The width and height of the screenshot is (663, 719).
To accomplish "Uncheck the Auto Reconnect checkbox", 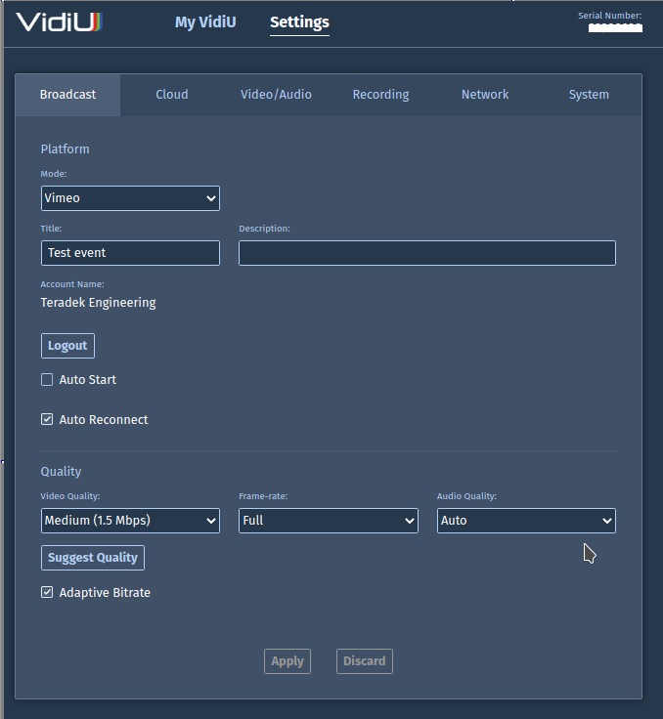I will click(47, 420).
